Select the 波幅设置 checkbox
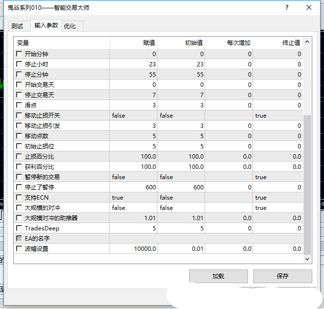Viewport: 324px width, 309px height. pyautogui.click(x=19, y=249)
